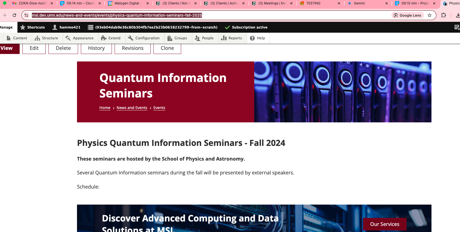Viewport: 460px width, 232px height.
Task: Switch to the Edit tab
Action: [x=34, y=48]
